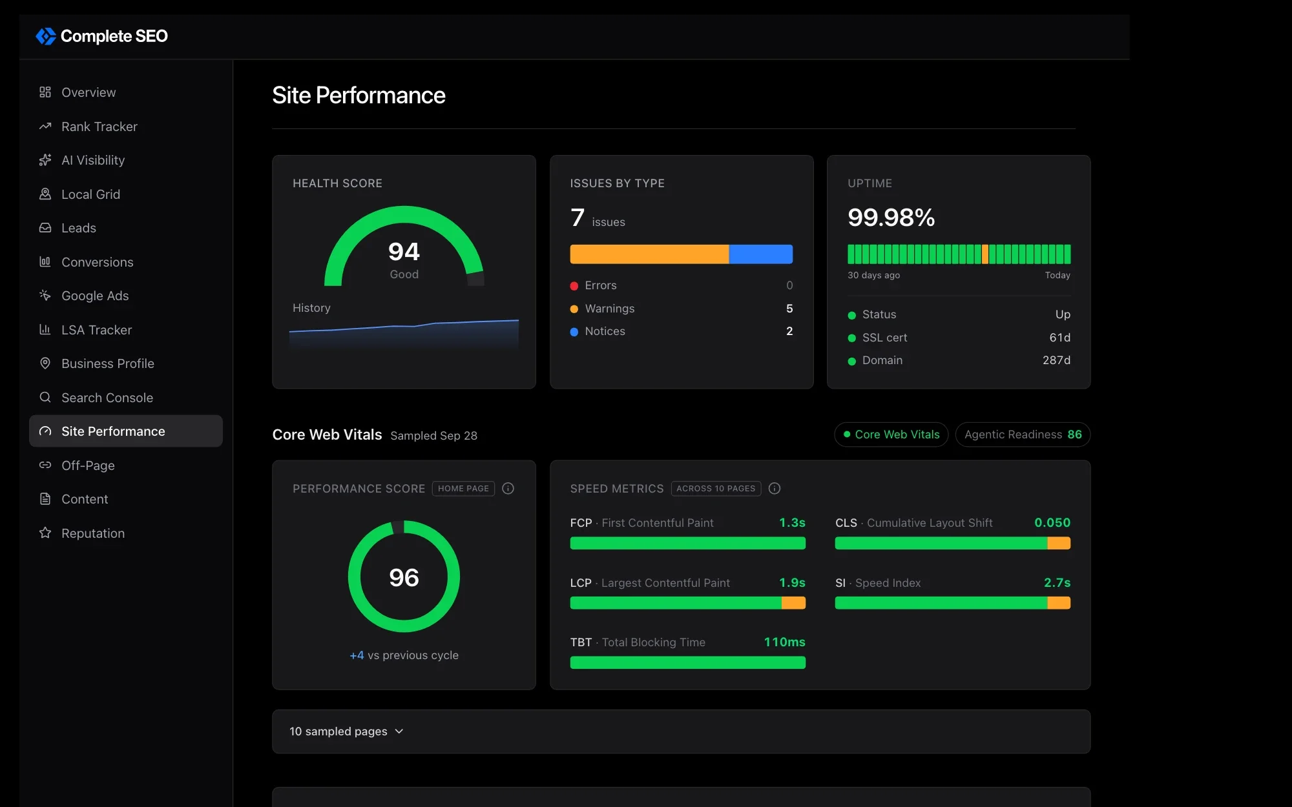1292x807 pixels.
Task: Go to the Rank Tracker section
Action: coord(126,127)
